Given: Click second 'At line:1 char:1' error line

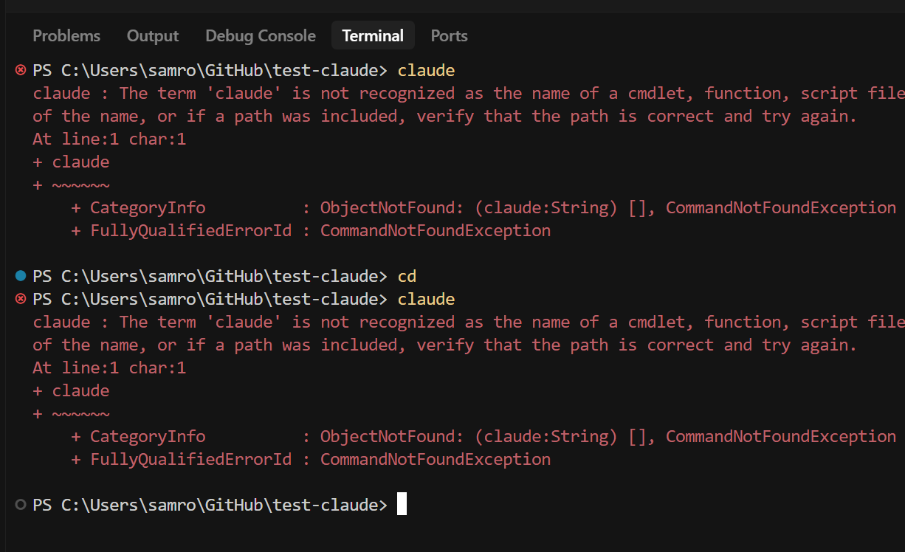Looking at the screenshot, I should point(109,368).
